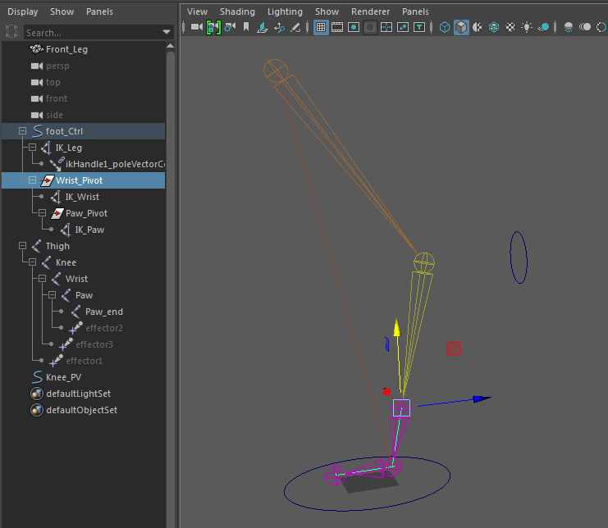Toggle the Safe Title icon
This screenshot has width=608, height=528.
[x=419, y=27]
